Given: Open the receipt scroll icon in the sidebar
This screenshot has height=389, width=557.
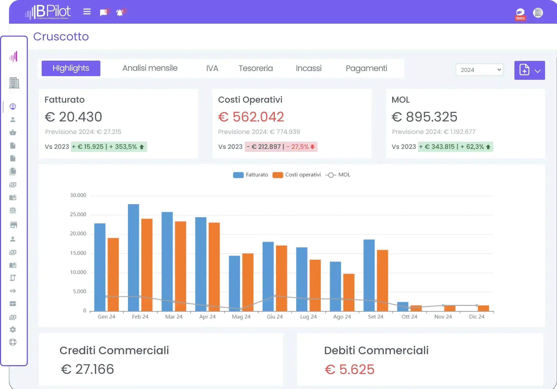Looking at the screenshot, I should [13, 278].
